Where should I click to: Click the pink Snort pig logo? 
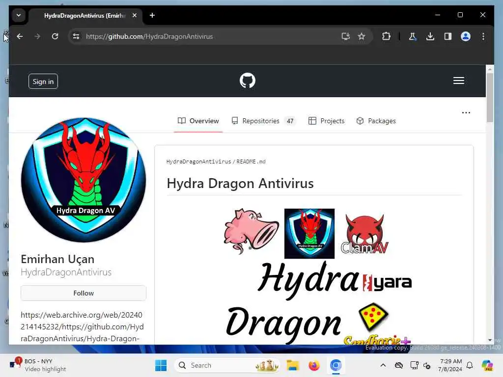251,232
